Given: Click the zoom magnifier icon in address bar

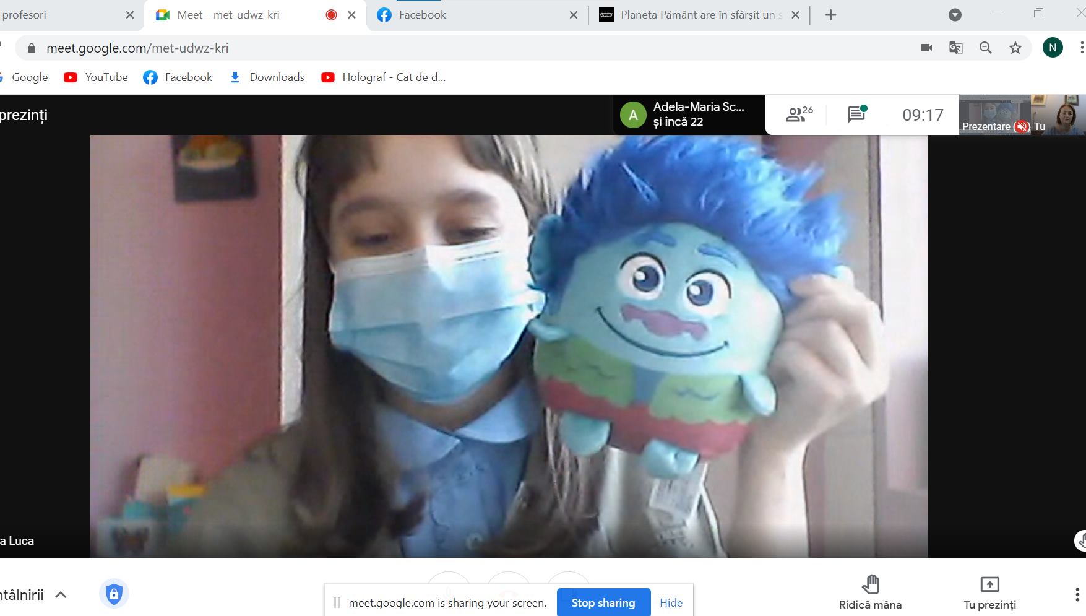Looking at the screenshot, I should click(x=986, y=48).
